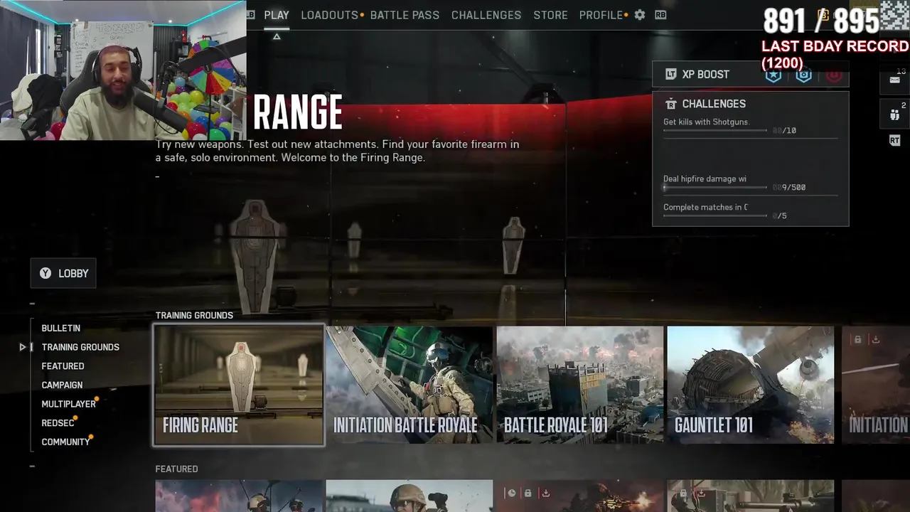Image resolution: width=910 pixels, height=512 pixels.
Task: Click the lock icon on fourth featured tile
Action: 683,494
